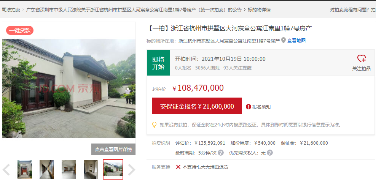Click 交保证金报名 ¥21,600,000 button
Screen dimensions: 376x183
pos(197,106)
